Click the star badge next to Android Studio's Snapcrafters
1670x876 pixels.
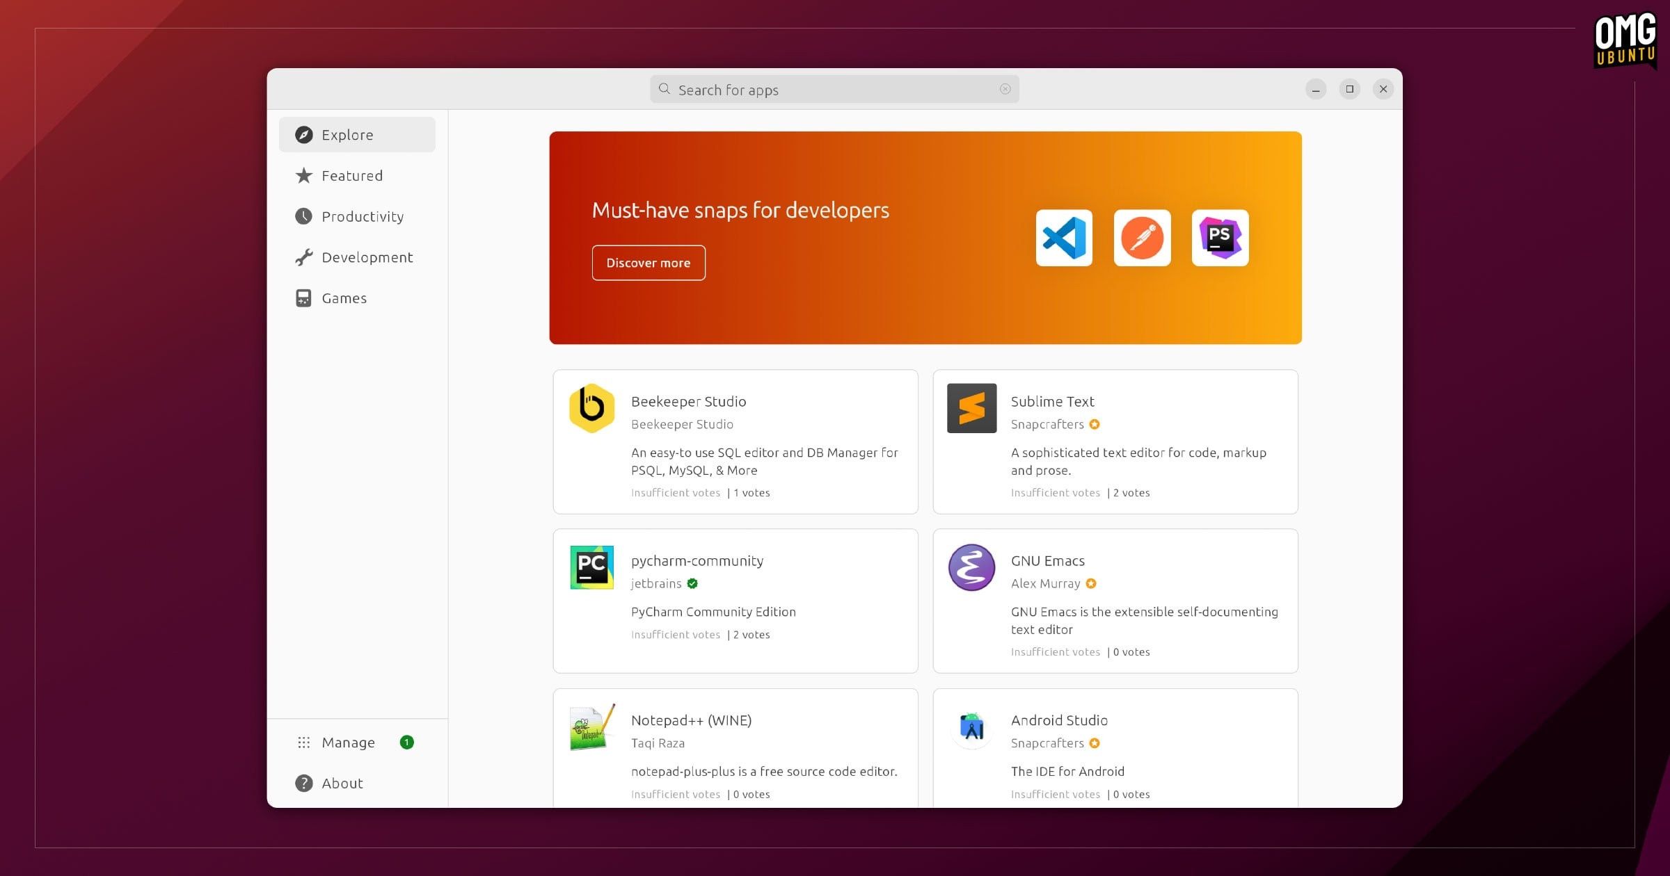[x=1095, y=743]
